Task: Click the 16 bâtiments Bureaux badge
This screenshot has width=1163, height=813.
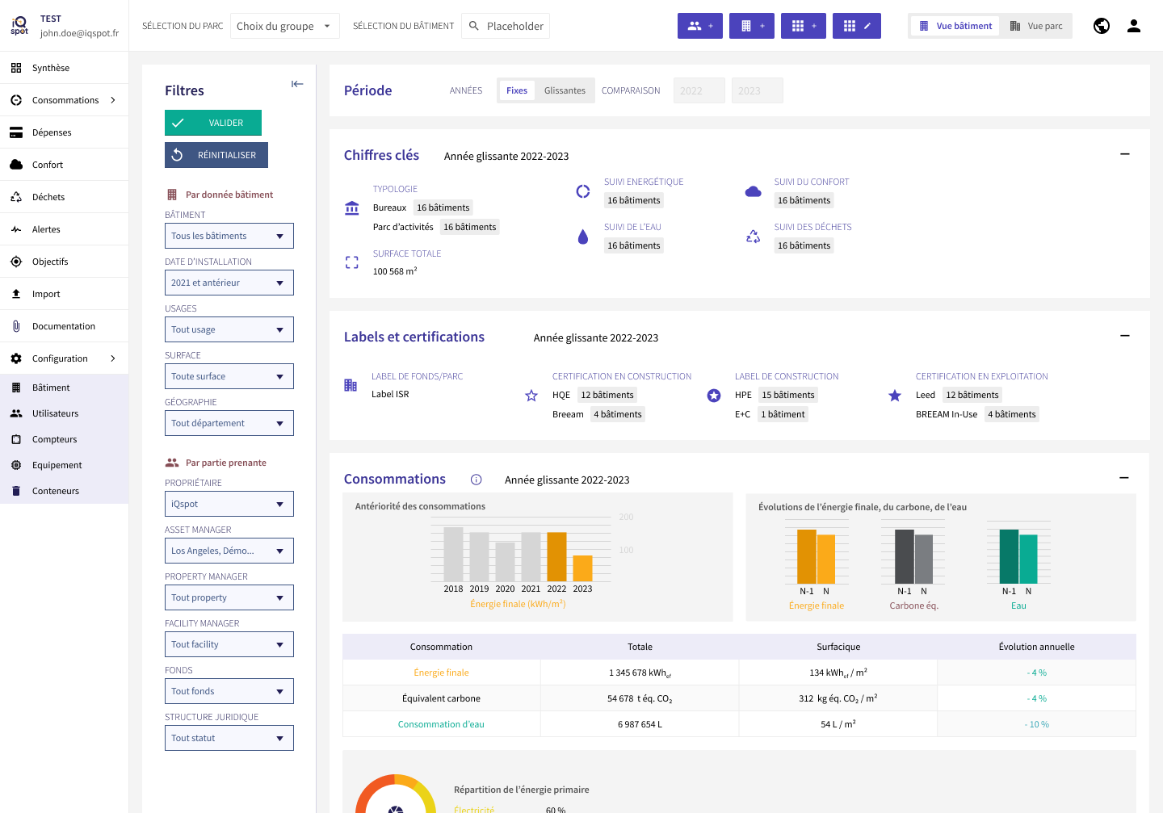Action: (443, 207)
